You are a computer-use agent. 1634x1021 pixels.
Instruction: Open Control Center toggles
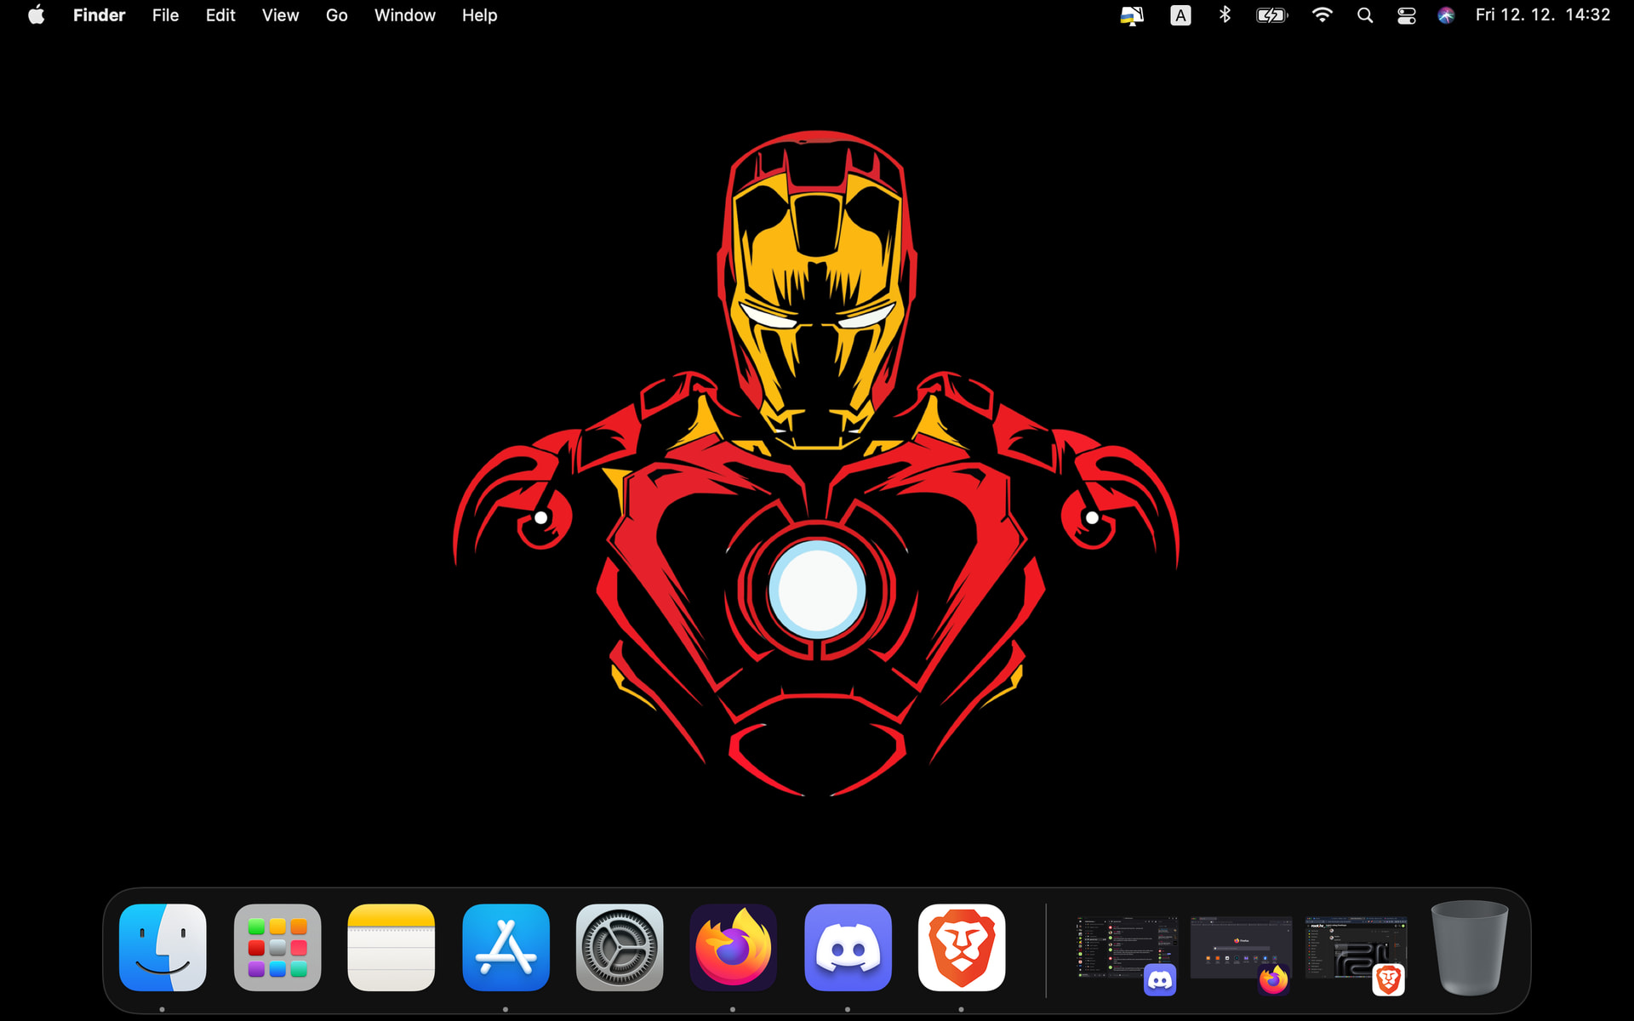[1406, 15]
